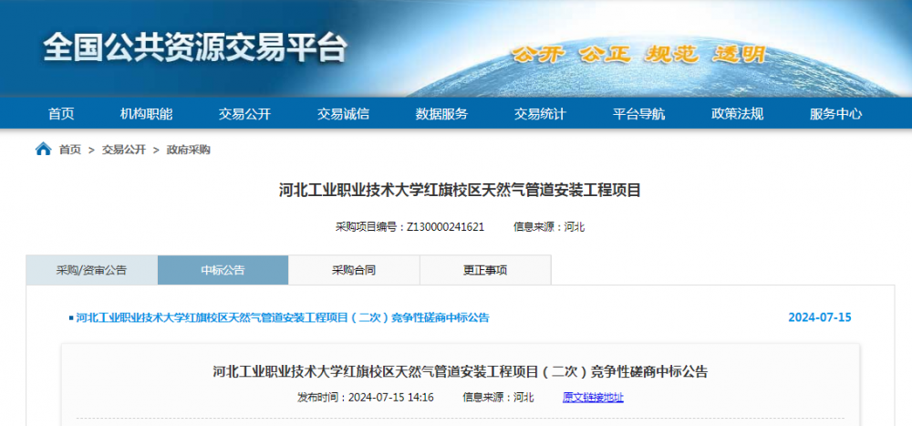This screenshot has width=912, height=426.
Task: Switch to the 采购合同 tab
Action: click(354, 270)
